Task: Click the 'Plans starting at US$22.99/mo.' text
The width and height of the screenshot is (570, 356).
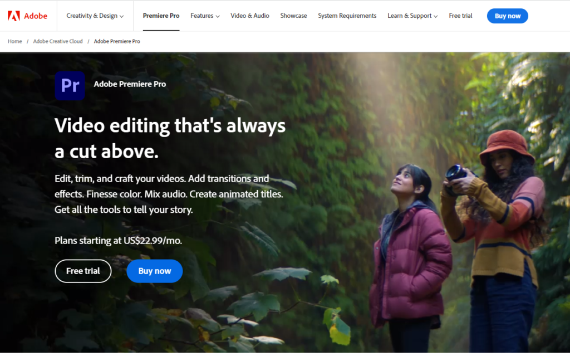Action: [118, 241]
